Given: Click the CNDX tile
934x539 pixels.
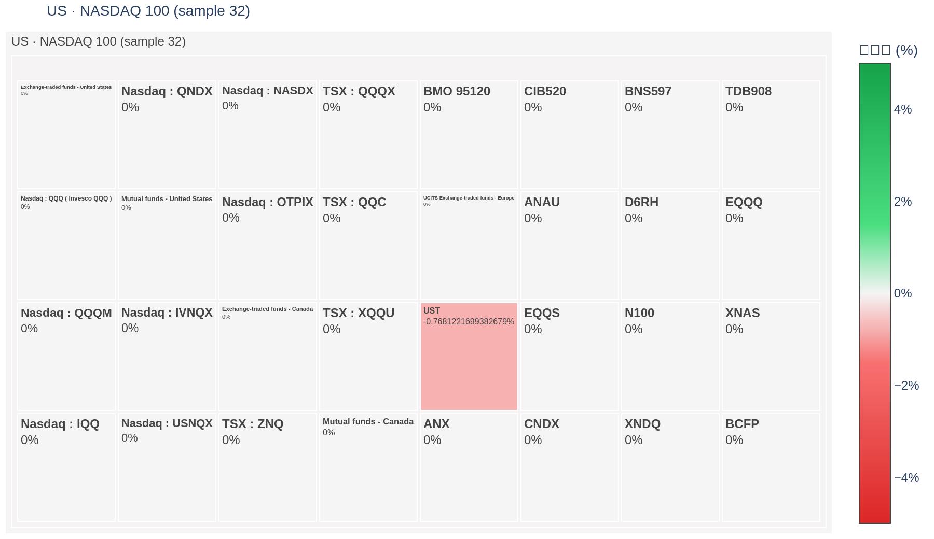Looking at the screenshot, I should click(570, 467).
